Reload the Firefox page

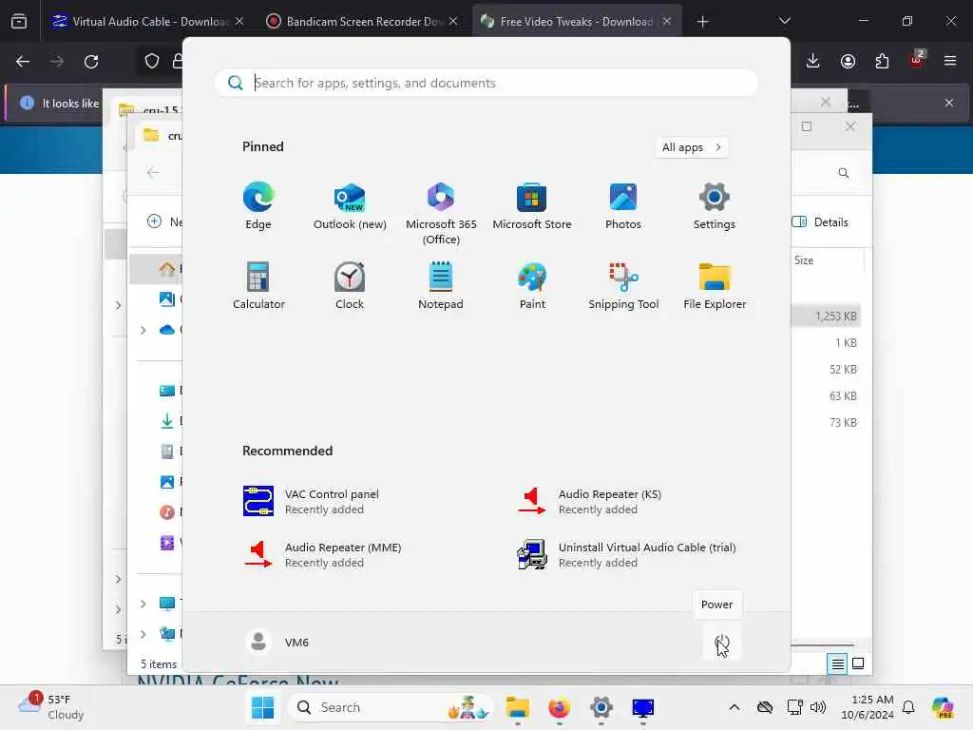91,62
